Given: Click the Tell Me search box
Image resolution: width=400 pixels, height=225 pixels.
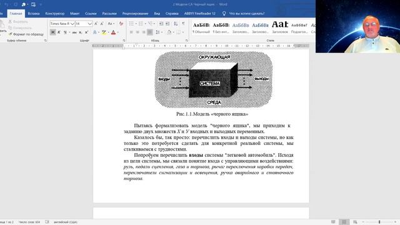Looking at the screenshot, I should pos(244,14).
